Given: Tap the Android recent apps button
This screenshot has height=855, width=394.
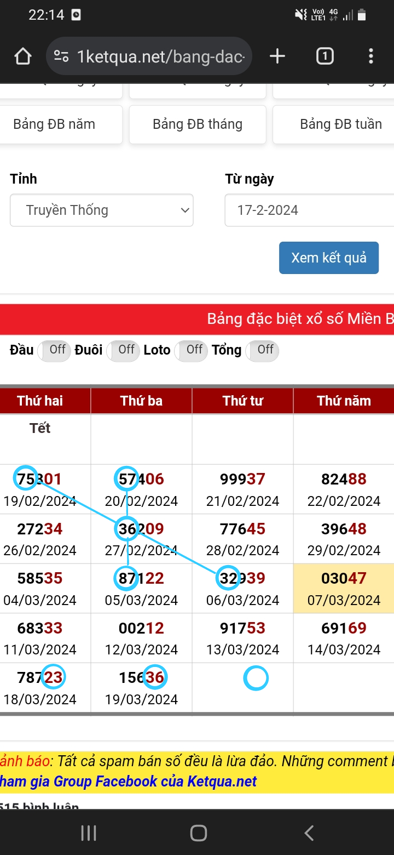Looking at the screenshot, I should (x=89, y=833).
